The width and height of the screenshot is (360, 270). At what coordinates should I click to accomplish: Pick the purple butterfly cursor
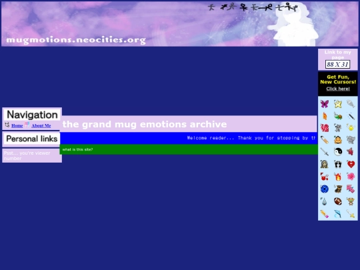pos(325,104)
